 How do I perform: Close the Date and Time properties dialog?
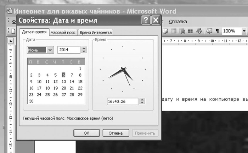pyautogui.click(x=156, y=20)
